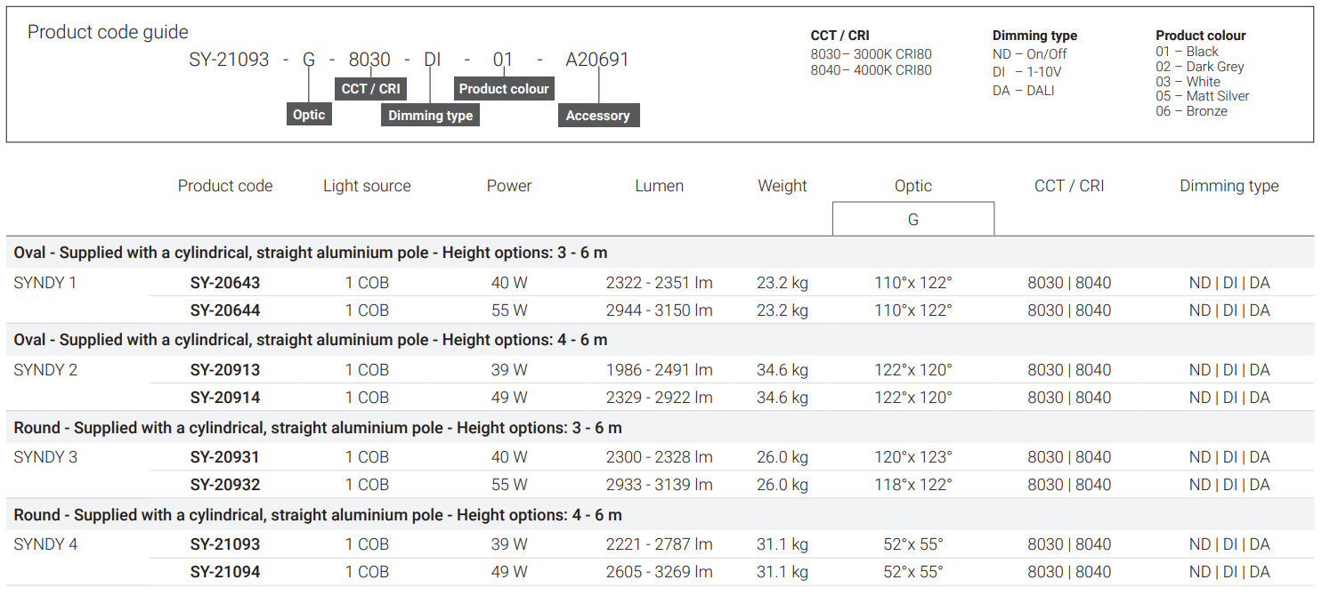Click the Product code guide title

coord(108,32)
